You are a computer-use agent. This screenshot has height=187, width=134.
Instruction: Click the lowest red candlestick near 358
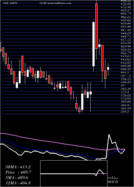(79, 110)
